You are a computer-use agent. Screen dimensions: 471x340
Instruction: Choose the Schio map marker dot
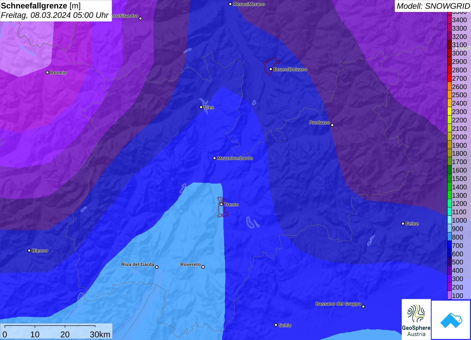(x=276, y=325)
